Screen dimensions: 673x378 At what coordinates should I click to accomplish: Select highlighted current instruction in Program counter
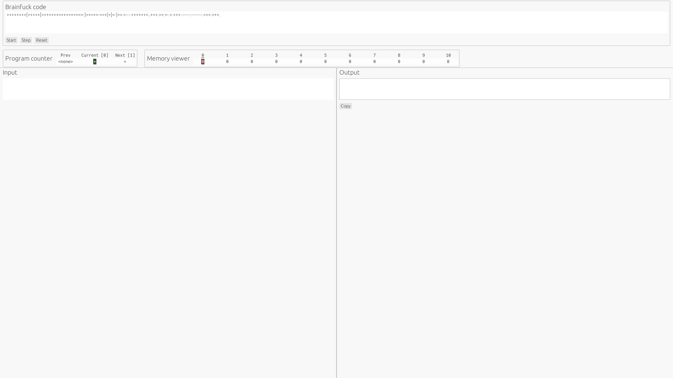coord(95,62)
